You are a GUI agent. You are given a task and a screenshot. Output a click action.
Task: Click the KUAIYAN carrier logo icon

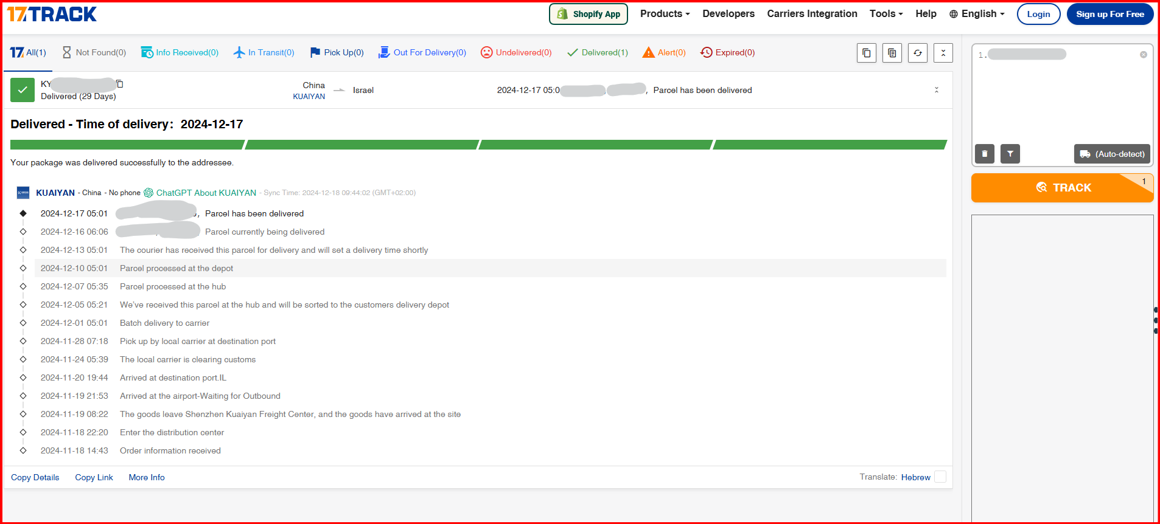(23, 193)
